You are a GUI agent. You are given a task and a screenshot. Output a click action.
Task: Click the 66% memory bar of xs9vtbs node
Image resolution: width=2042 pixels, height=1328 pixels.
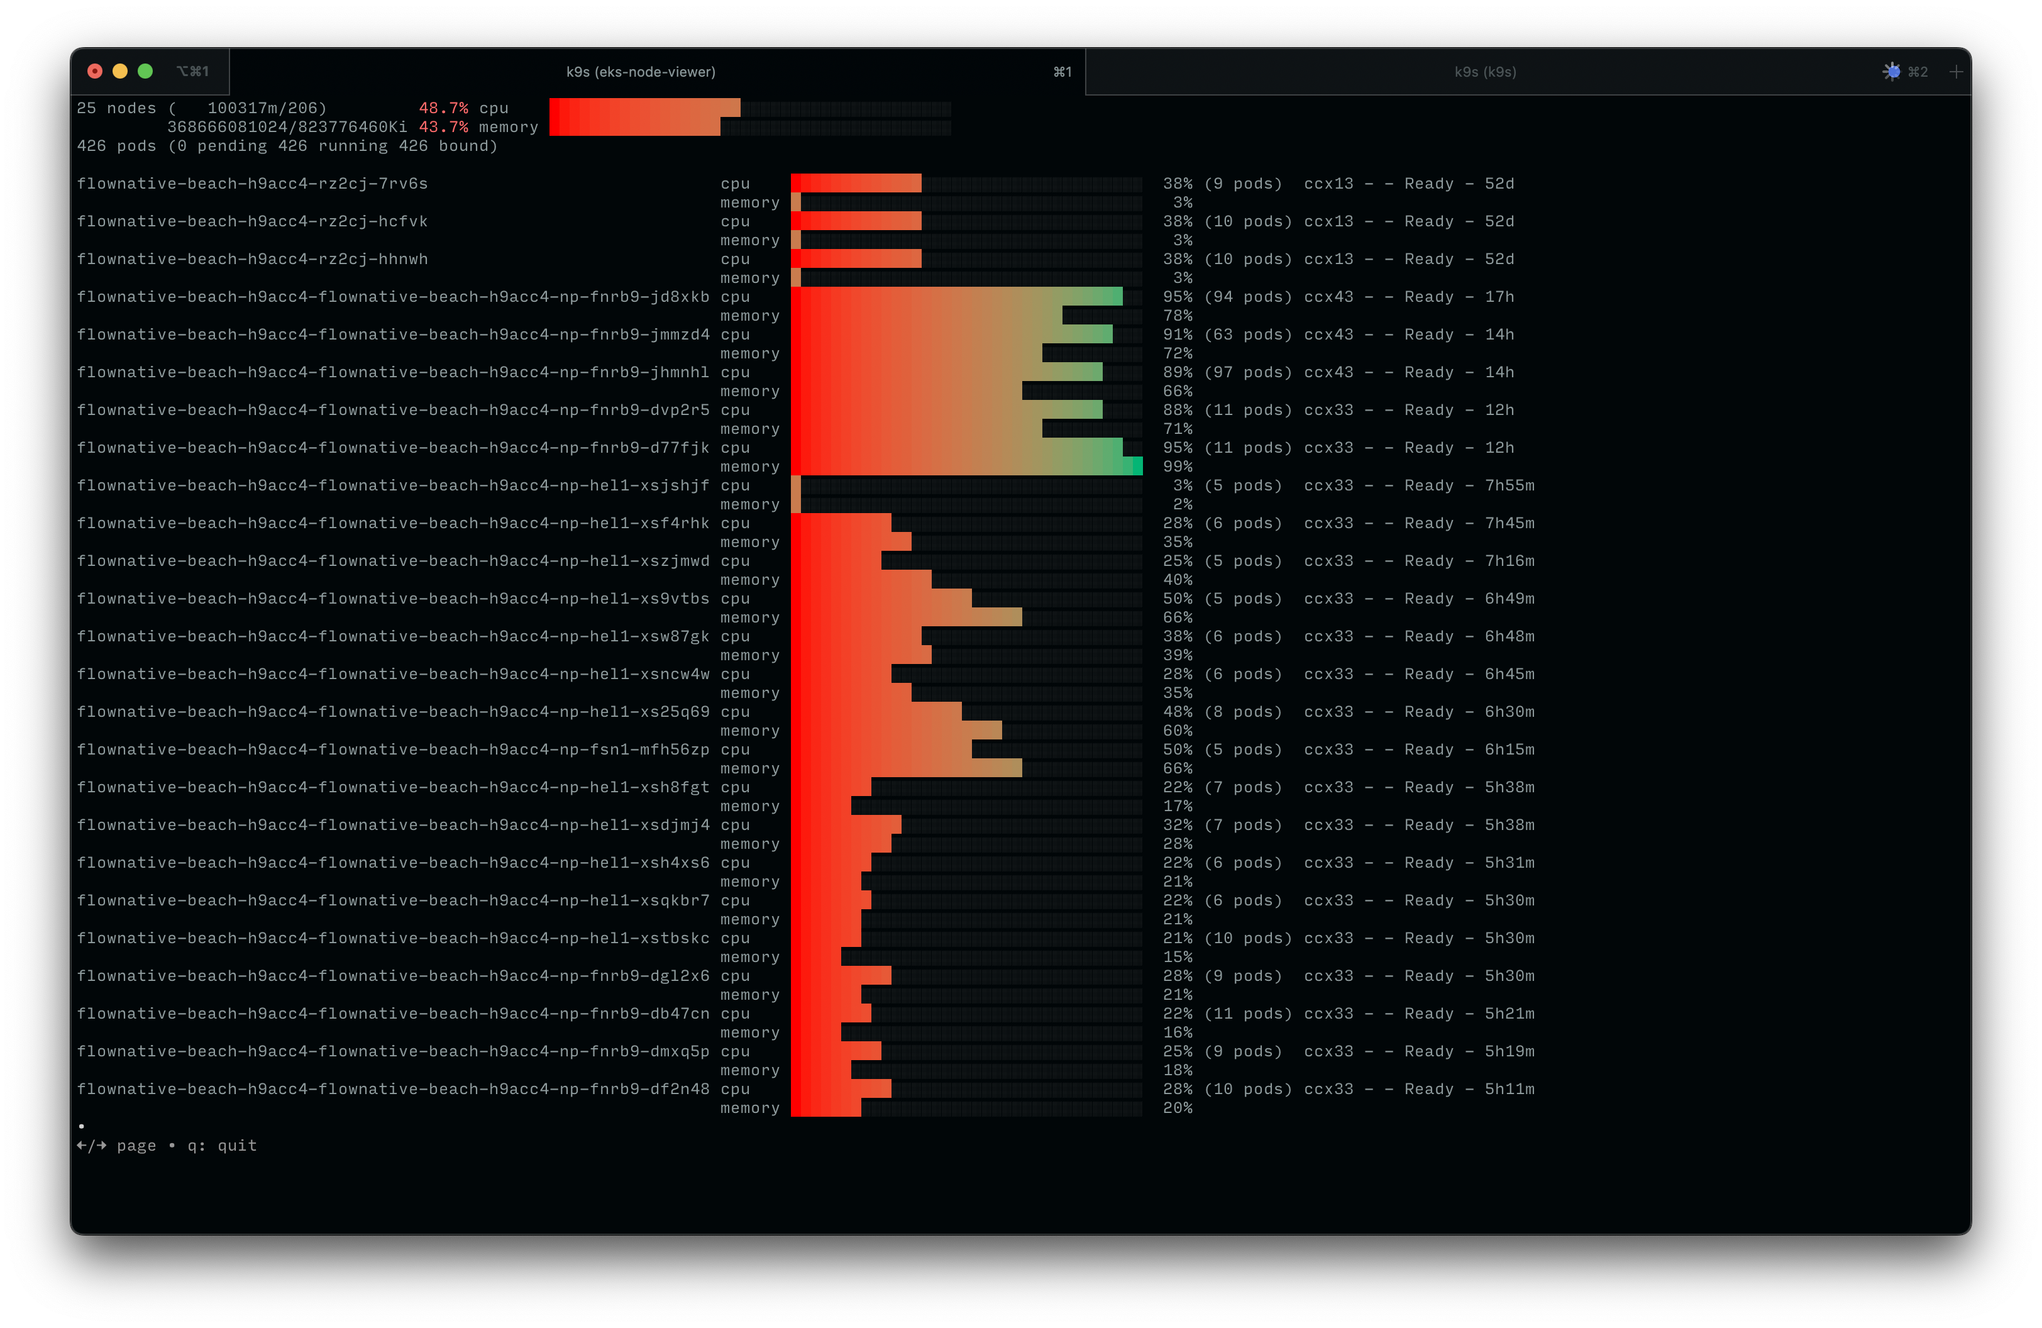967,617
